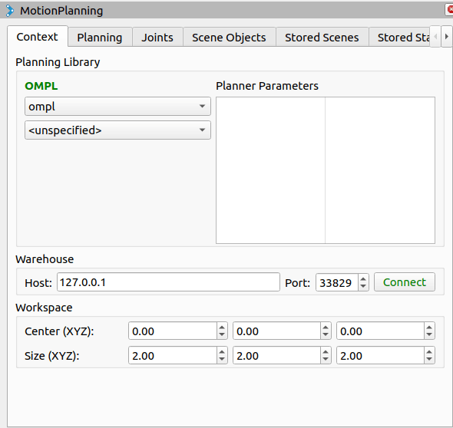This screenshot has height=428, width=453.
Task: Click the MotionPlanning panel arrow icon
Action: pyautogui.click(x=9, y=11)
